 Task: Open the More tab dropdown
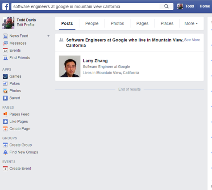191,24
